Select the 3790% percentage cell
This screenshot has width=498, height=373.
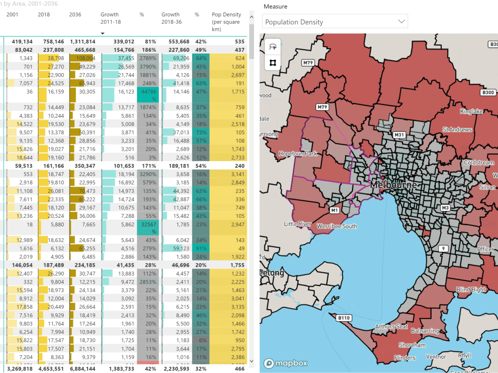pos(147,67)
